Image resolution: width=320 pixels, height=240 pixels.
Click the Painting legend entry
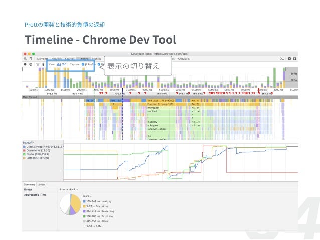[x=98, y=216]
